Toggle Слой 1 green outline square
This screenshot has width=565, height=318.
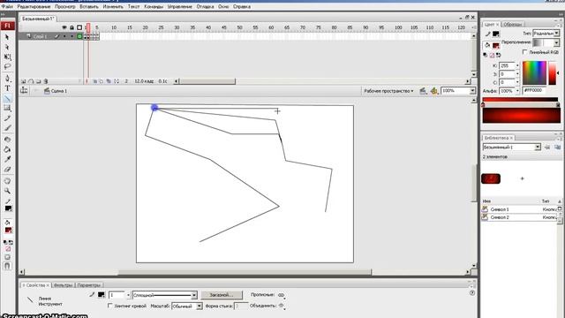pyautogui.click(x=79, y=36)
